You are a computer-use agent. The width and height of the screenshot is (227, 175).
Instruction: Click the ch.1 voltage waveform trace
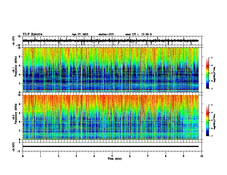tap(111, 41)
